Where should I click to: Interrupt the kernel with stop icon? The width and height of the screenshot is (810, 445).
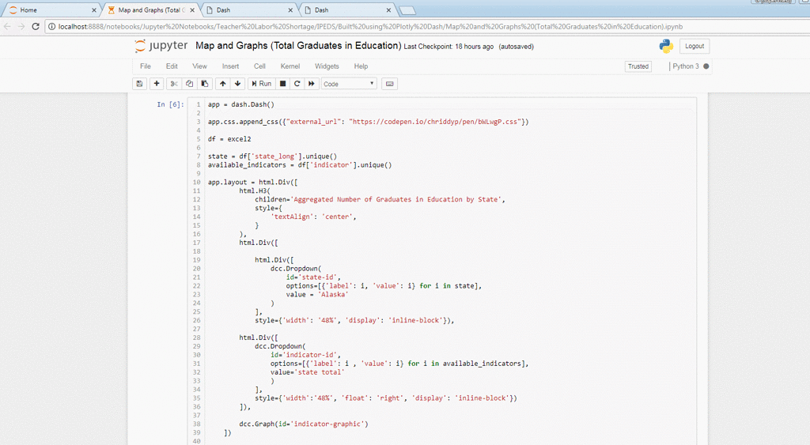282,84
